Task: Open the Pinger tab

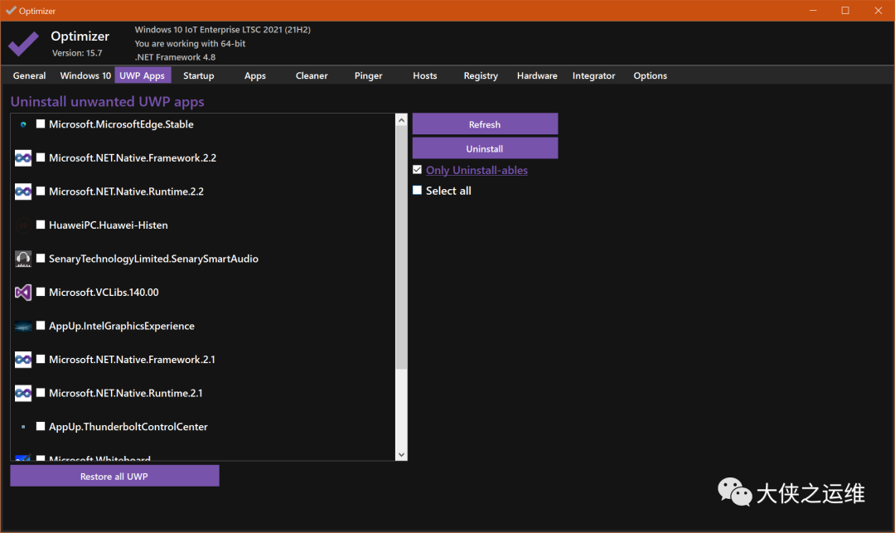Action: [368, 75]
